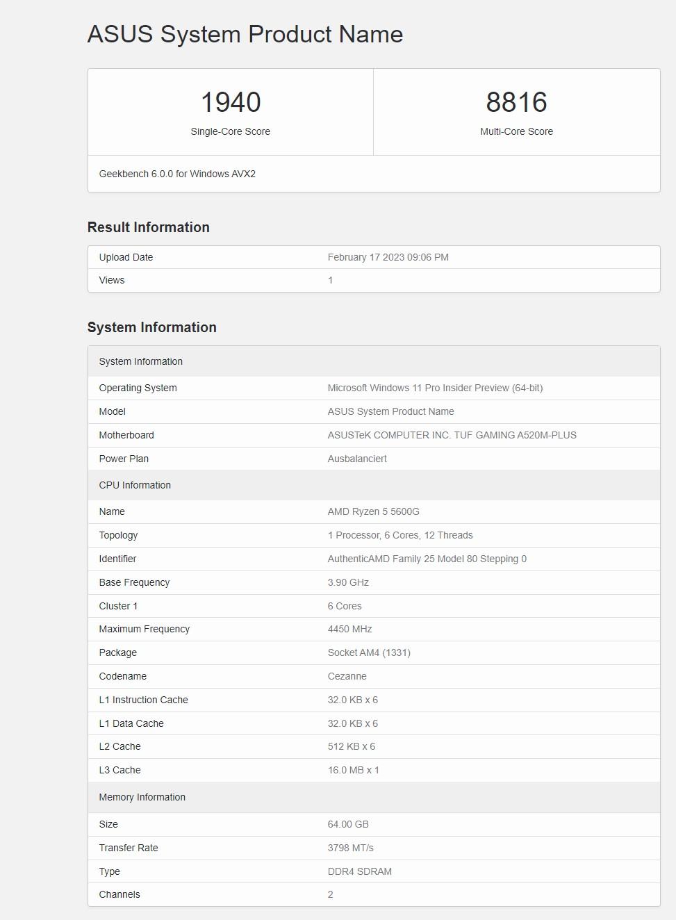Click the L1 Data Cache value 32.0 KB x 6
The height and width of the screenshot is (920, 676).
pos(352,723)
